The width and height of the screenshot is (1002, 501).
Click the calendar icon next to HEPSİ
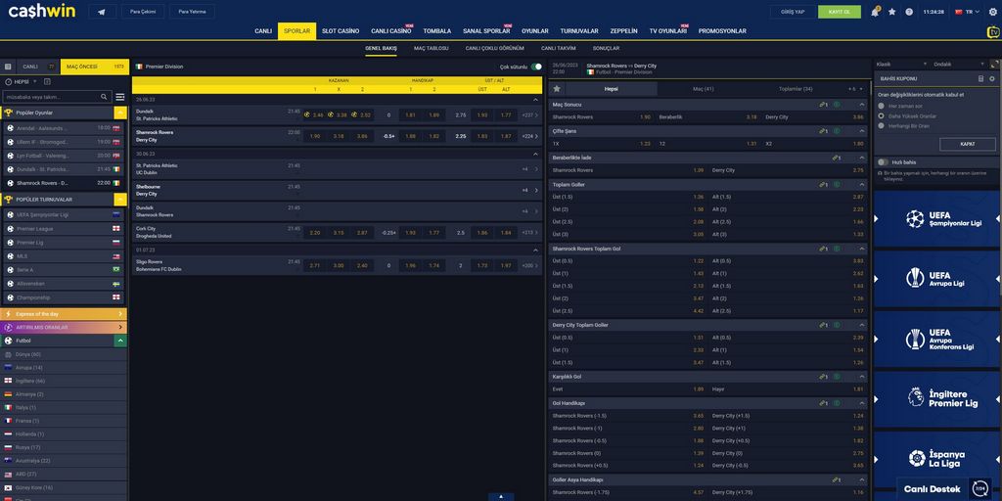48,82
